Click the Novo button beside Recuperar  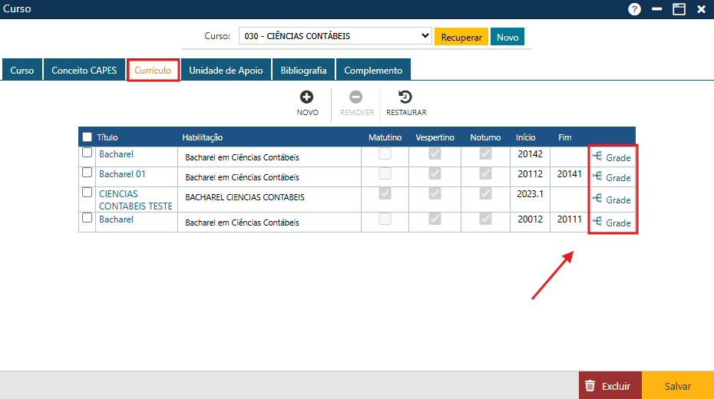(x=507, y=37)
